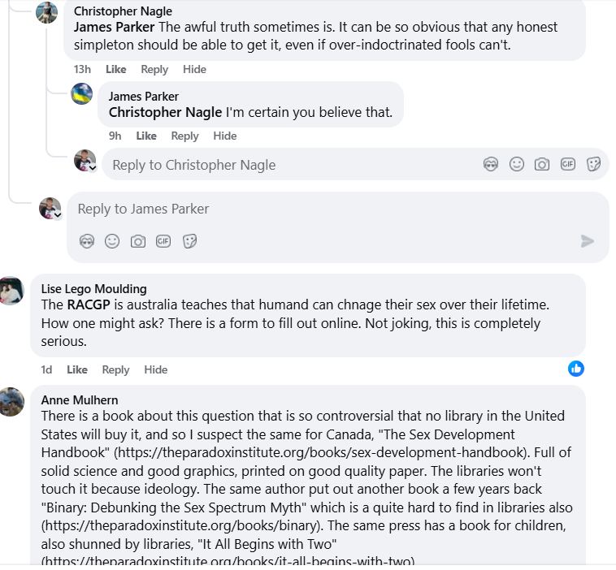This screenshot has height=570, width=616.
Task: Click emoji icon in Reply to Christopher Nagle
Action: click(x=516, y=164)
